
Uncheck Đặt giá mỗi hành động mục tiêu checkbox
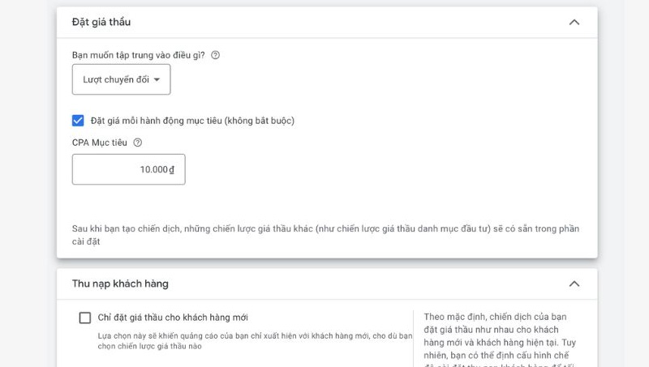click(79, 121)
